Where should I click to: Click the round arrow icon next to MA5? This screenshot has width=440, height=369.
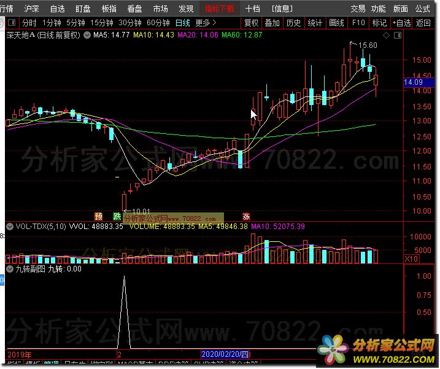[87, 35]
